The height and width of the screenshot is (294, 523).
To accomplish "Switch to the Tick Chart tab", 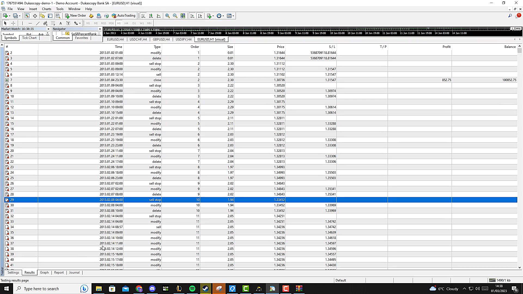I will click(x=29, y=38).
